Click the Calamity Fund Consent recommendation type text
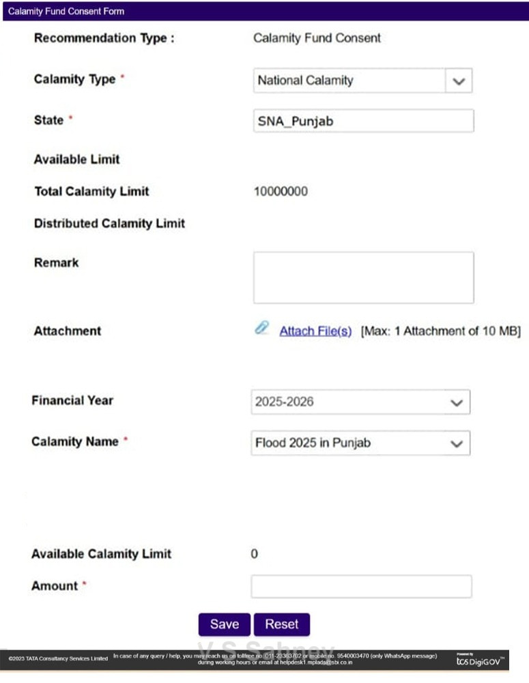 tap(317, 38)
